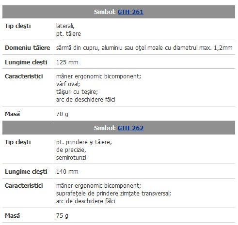238x225 pixels.
Task: Click the 'laterali,' pliers type text
Action: point(65,26)
